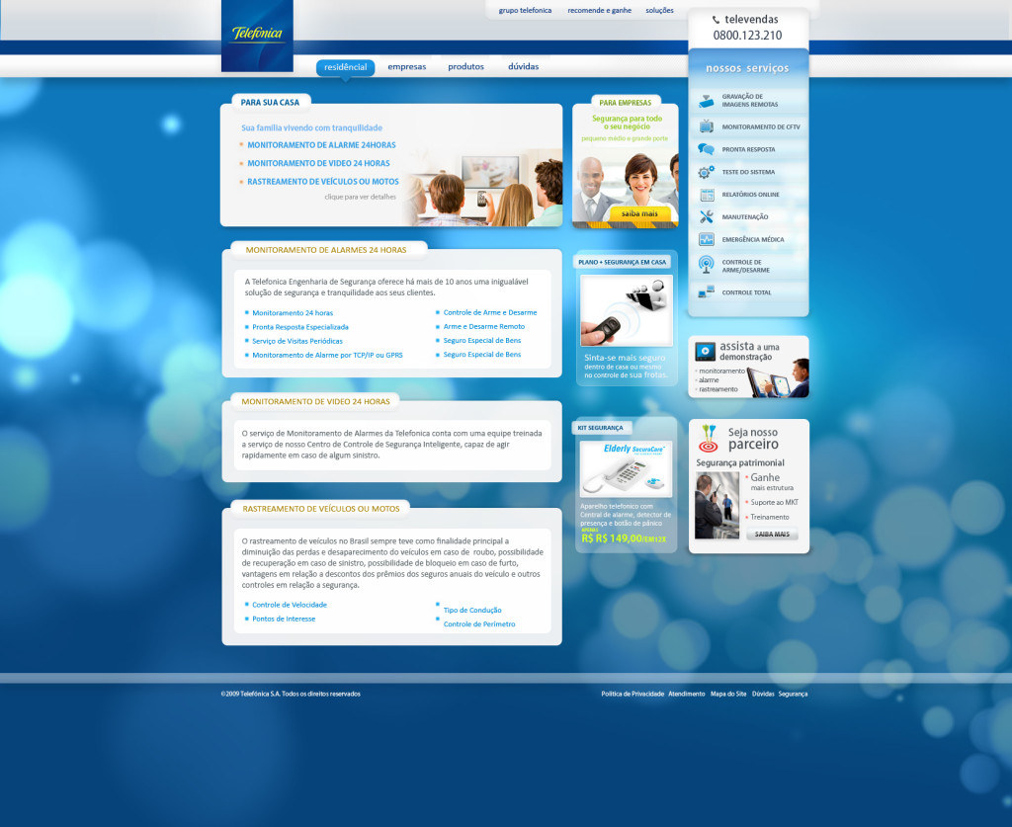Click the copyright Telefónica S.A. footer text
The width and height of the screenshot is (1012, 827).
(291, 695)
